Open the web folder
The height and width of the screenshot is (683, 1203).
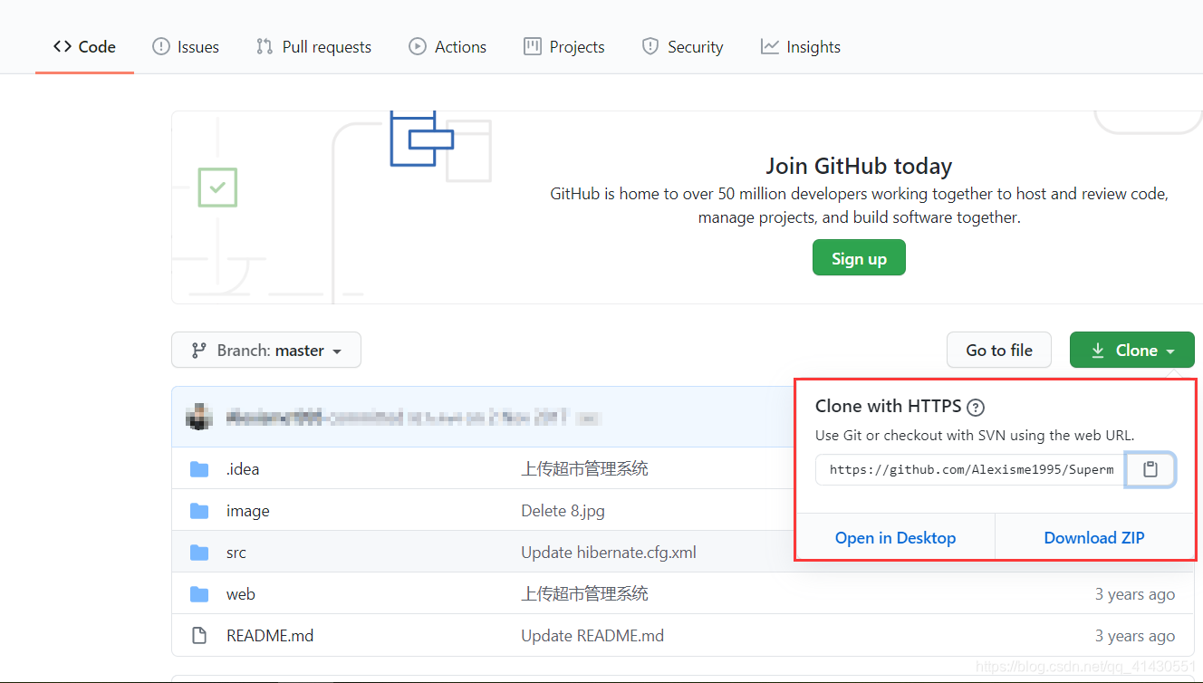tap(241, 594)
